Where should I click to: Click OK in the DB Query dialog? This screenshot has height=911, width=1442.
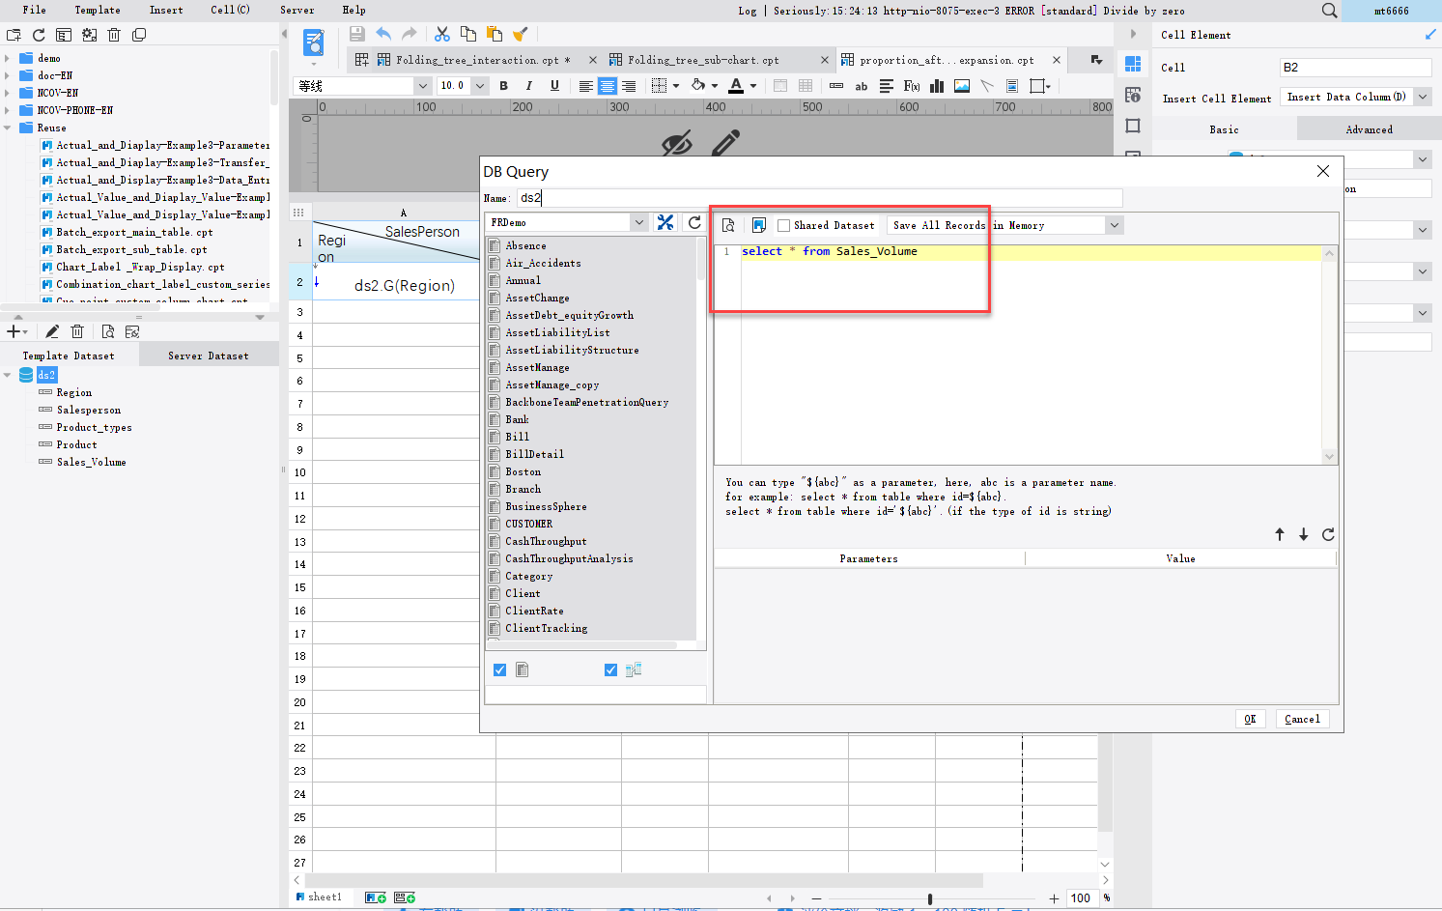1250,719
